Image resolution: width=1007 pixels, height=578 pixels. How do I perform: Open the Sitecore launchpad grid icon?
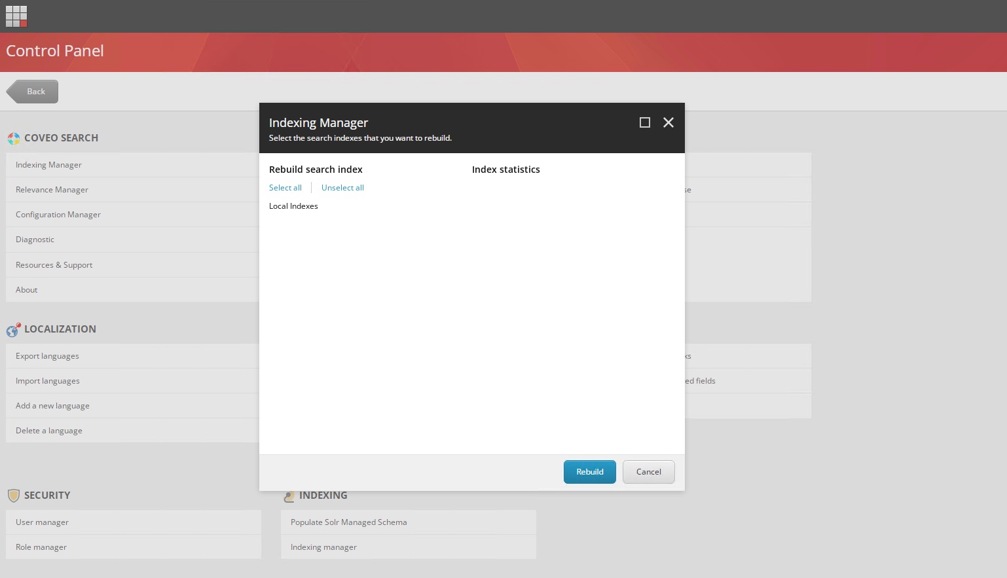click(x=16, y=16)
